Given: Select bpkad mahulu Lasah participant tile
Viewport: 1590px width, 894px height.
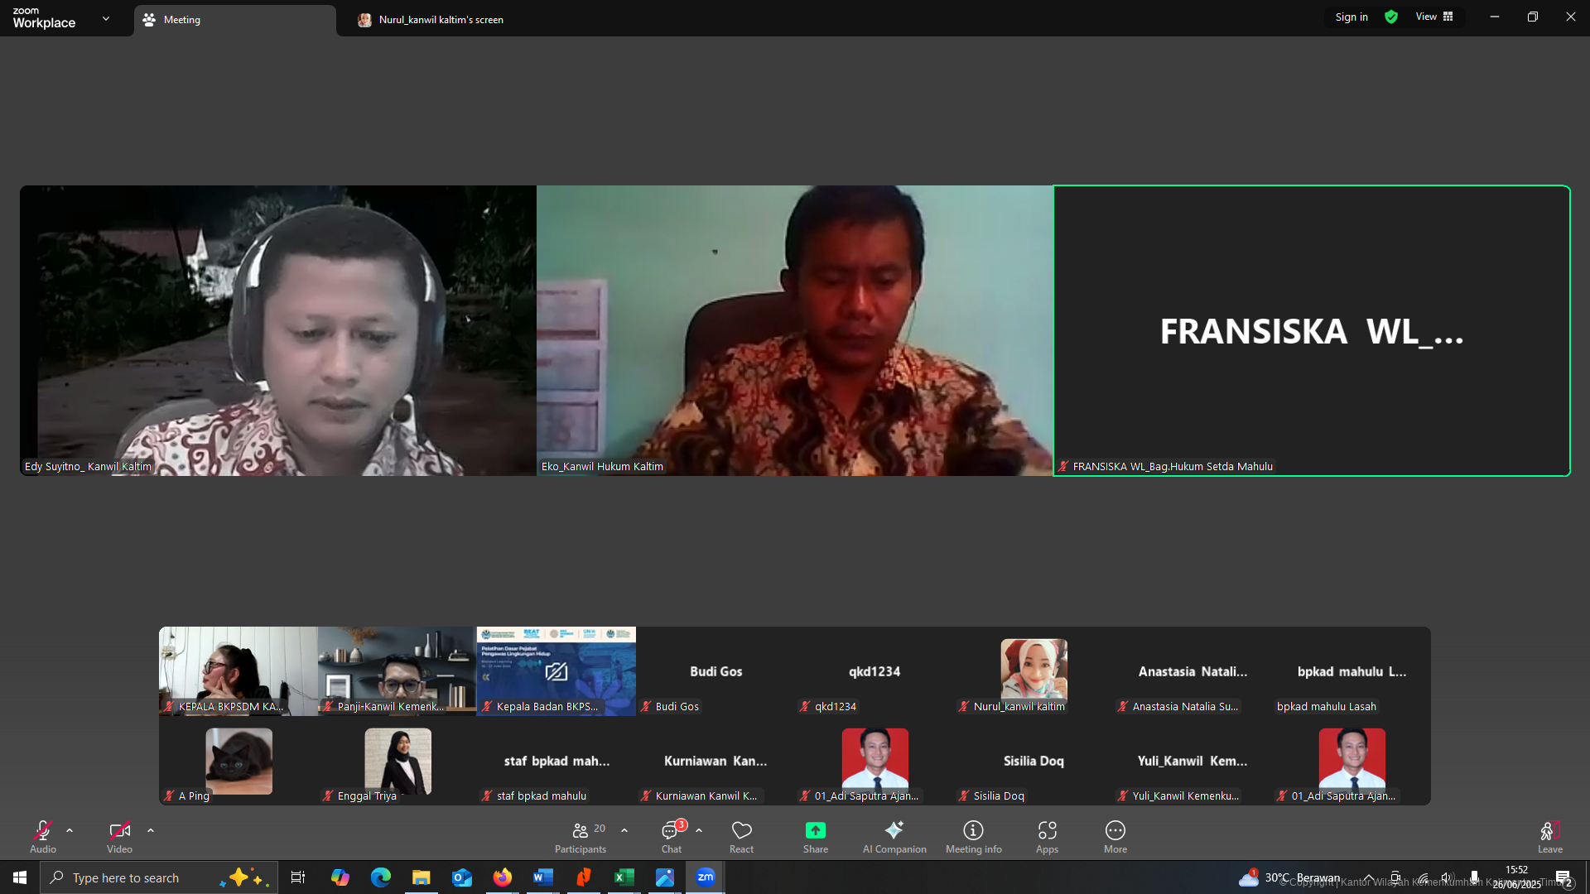Looking at the screenshot, I should (1351, 671).
